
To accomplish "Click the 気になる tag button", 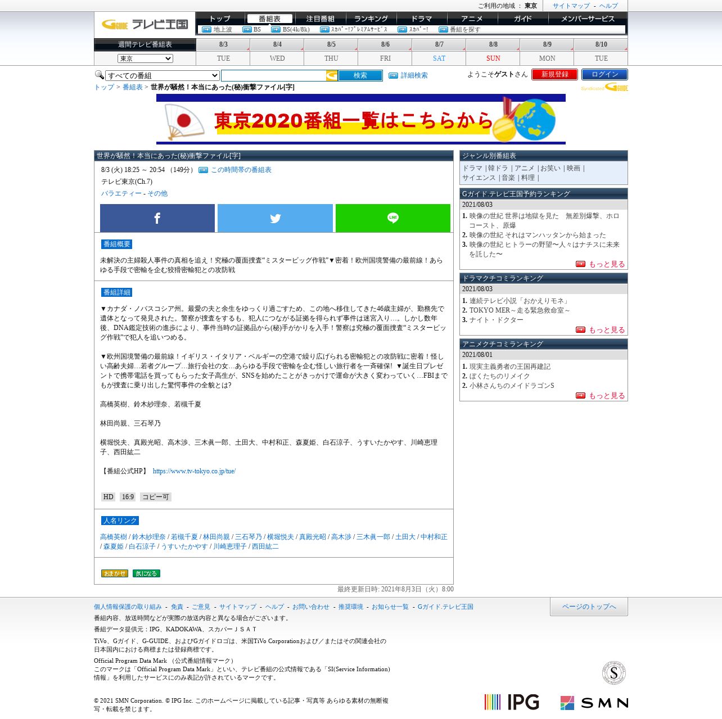I will [146, 573].
